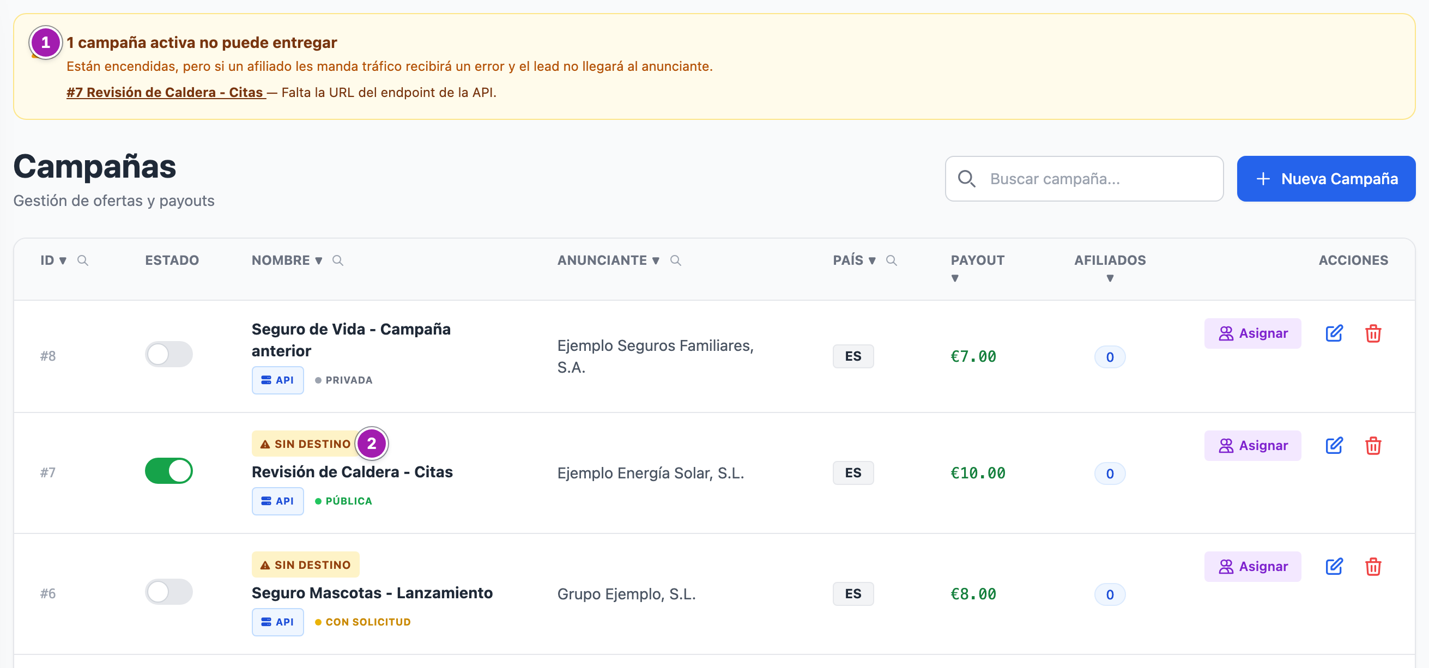Click Asignar for Revisión de Caldera
This screenshot has width=1429, height=668.
coord(1252,446)
